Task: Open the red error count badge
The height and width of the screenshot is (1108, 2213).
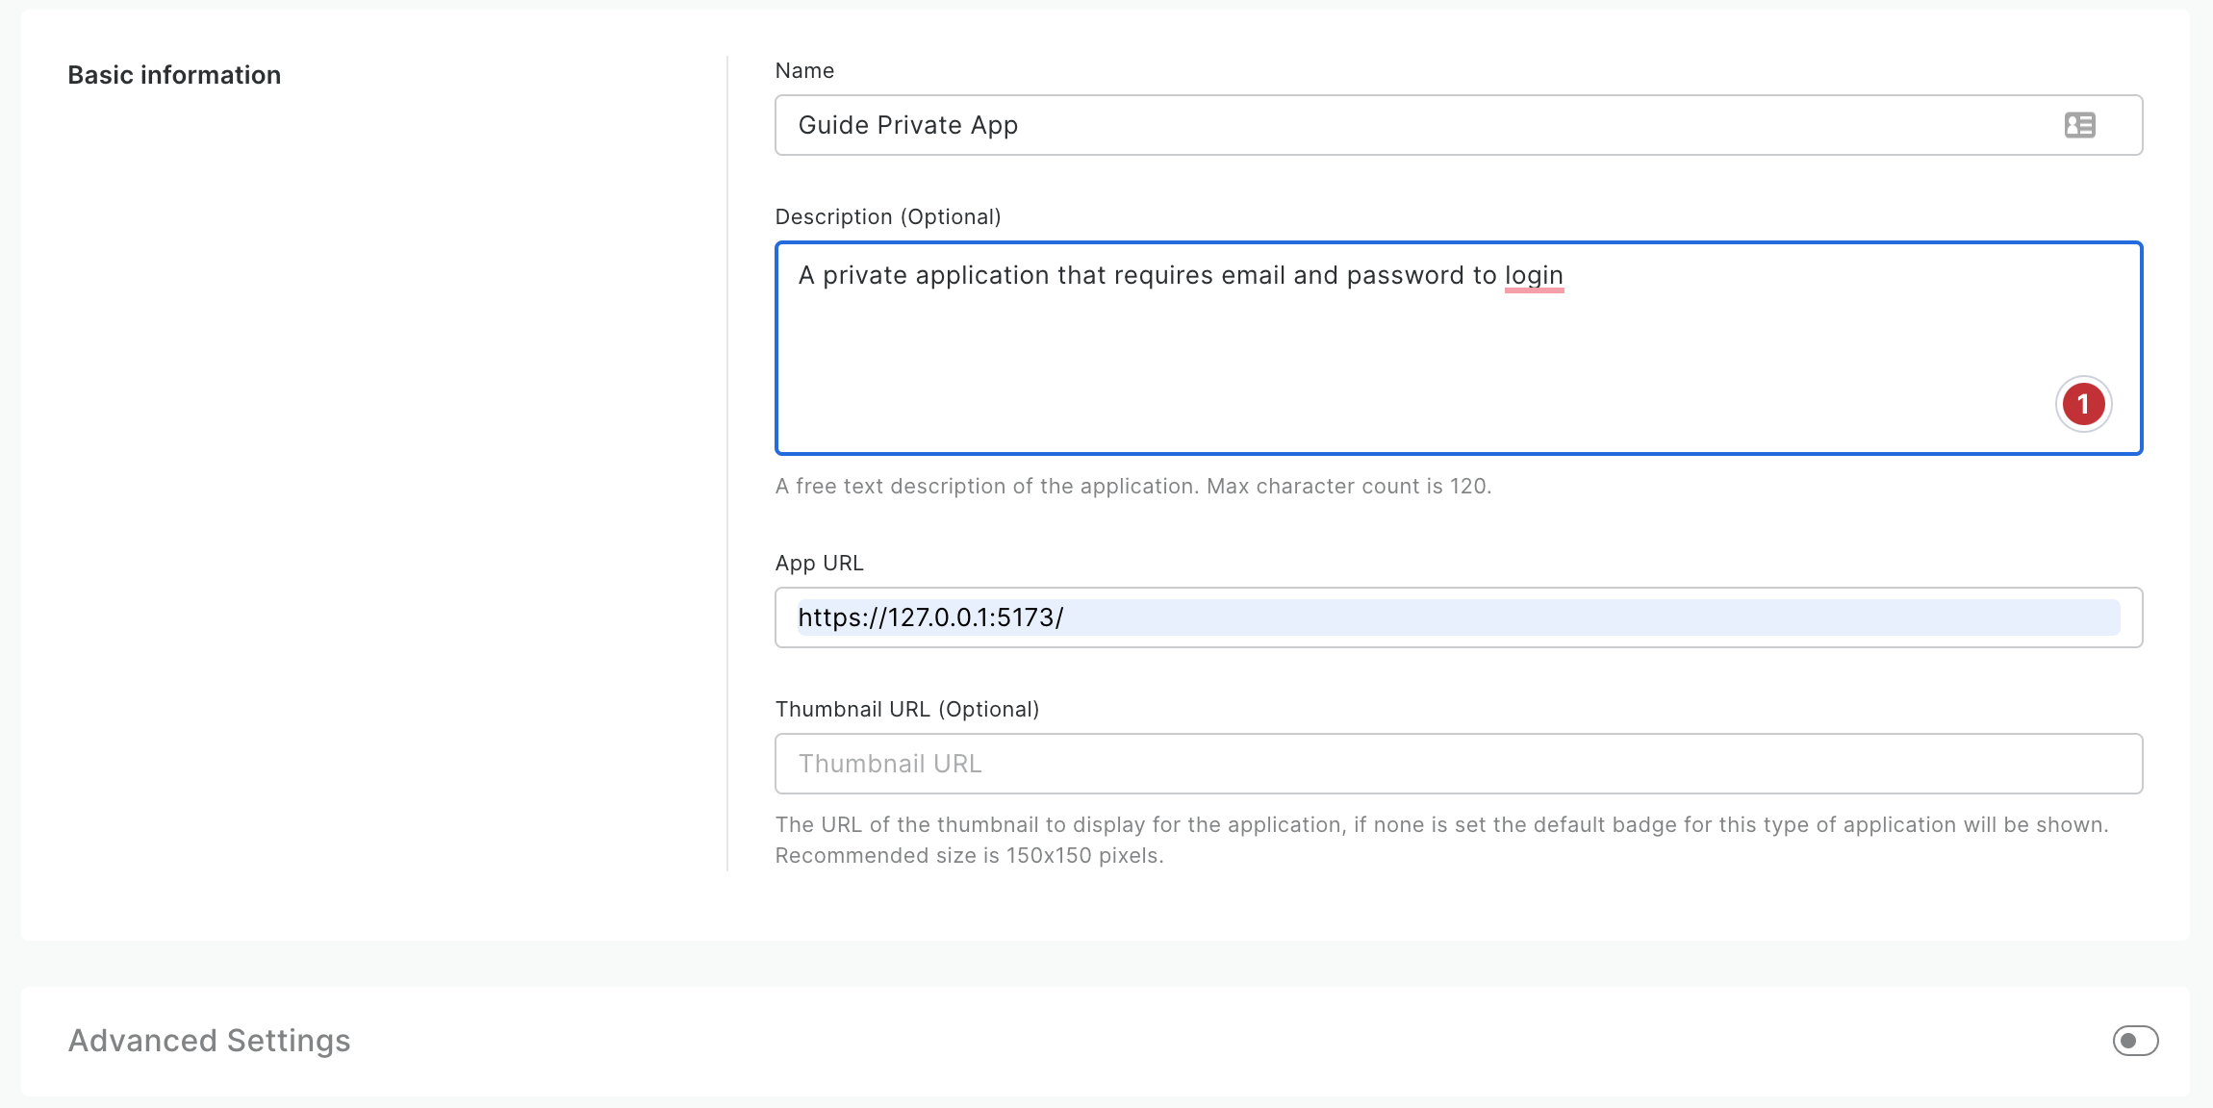Action: (x=2083, y=404)
